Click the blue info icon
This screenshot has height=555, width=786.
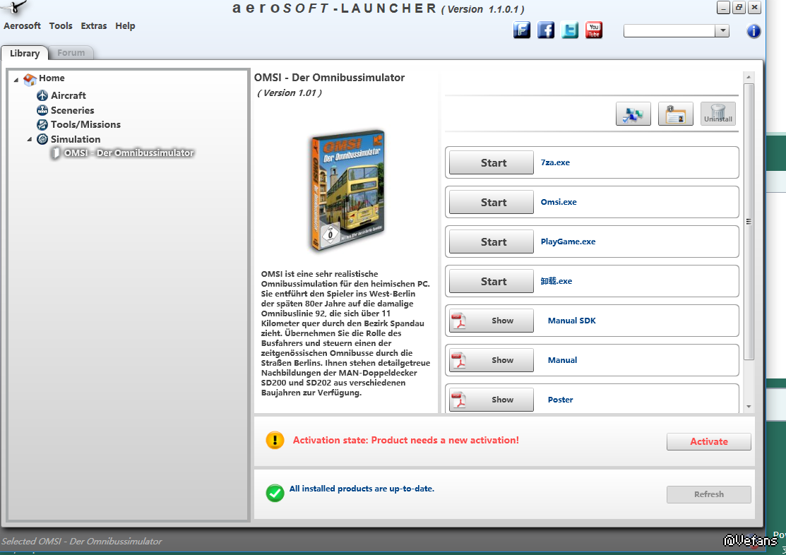(x=754, y=31)
